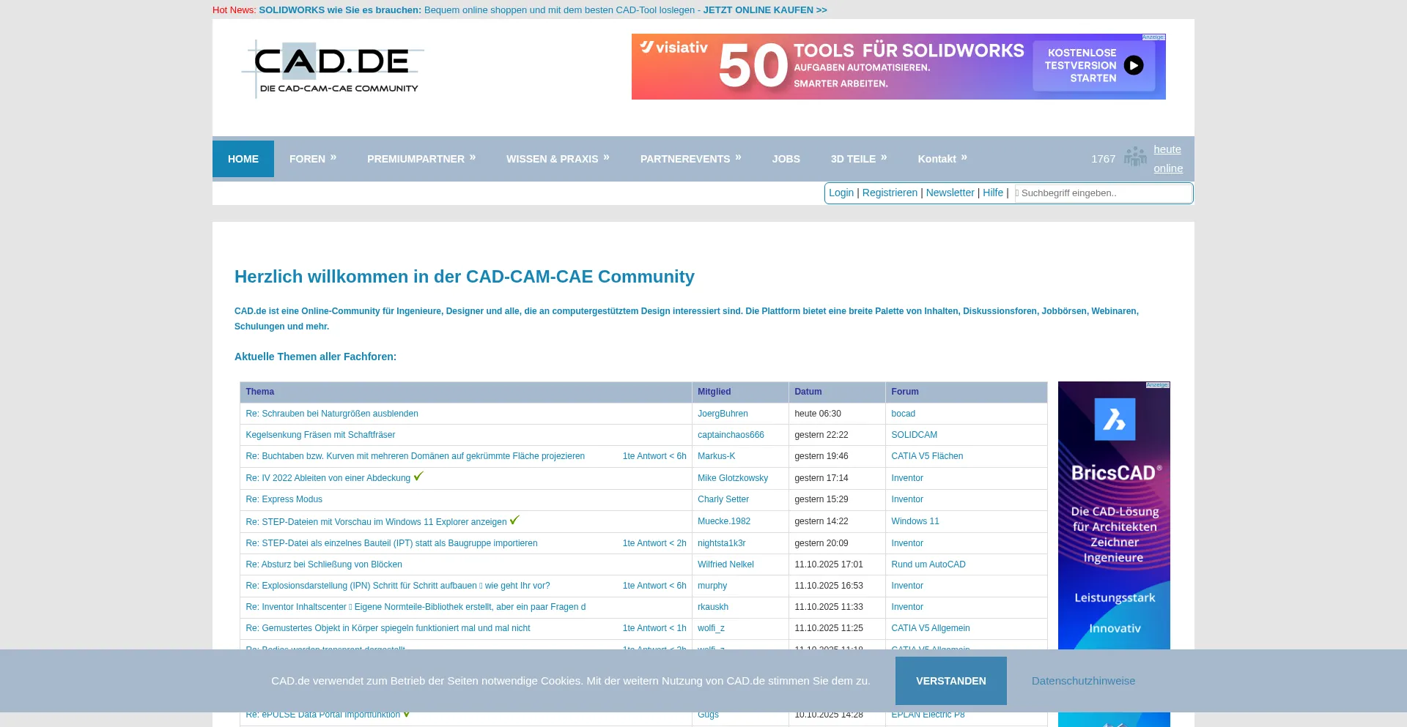Click the visiativ logo in top banner
The width and height of the screenshot is (1407, 727).
click(x=674, y=48)
